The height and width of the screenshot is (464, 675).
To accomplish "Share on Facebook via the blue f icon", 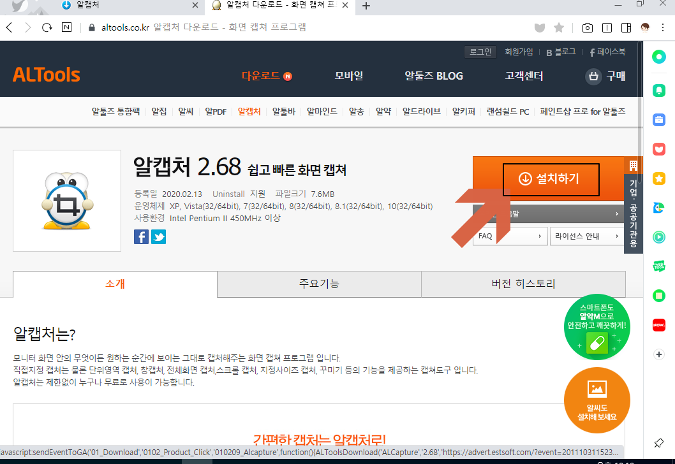I will [141, 237].
